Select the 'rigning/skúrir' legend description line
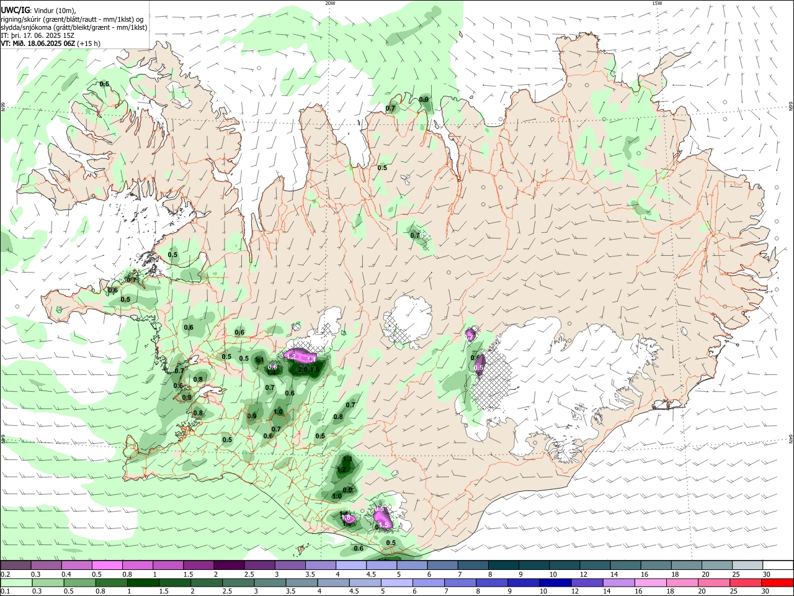Screen dimensions: 794x596 (72, 19)
